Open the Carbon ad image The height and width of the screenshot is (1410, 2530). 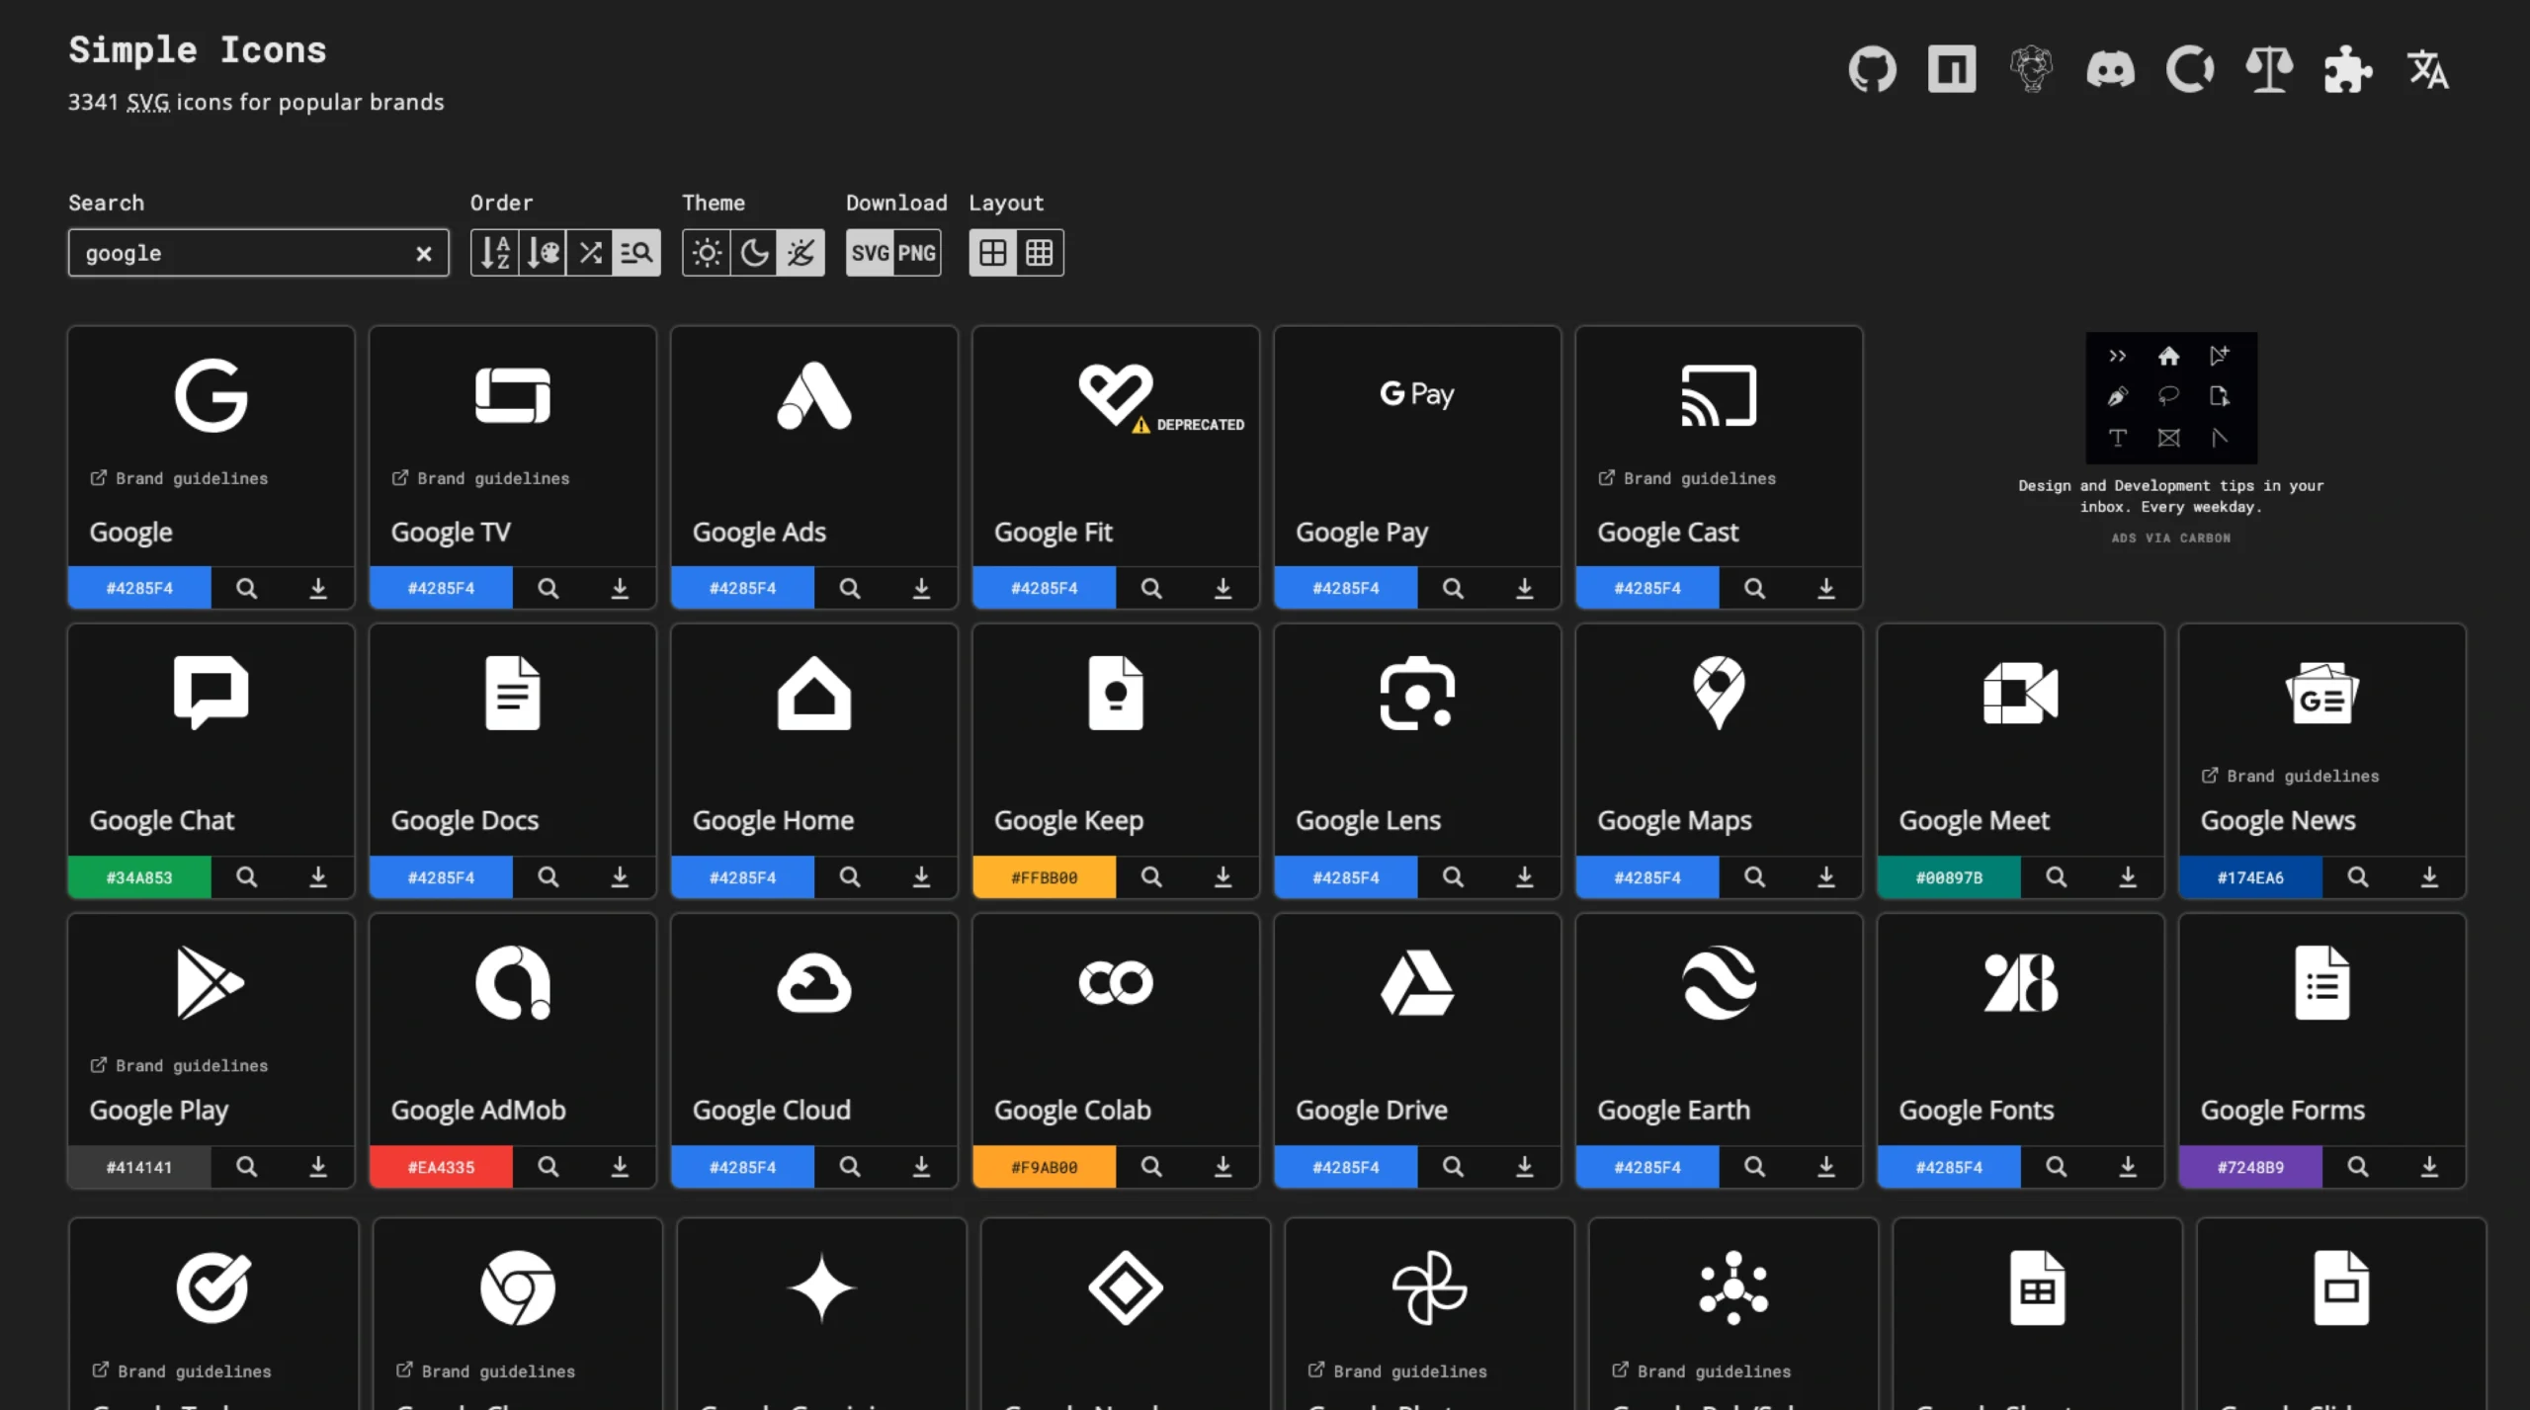click(x=2171, y=397)
